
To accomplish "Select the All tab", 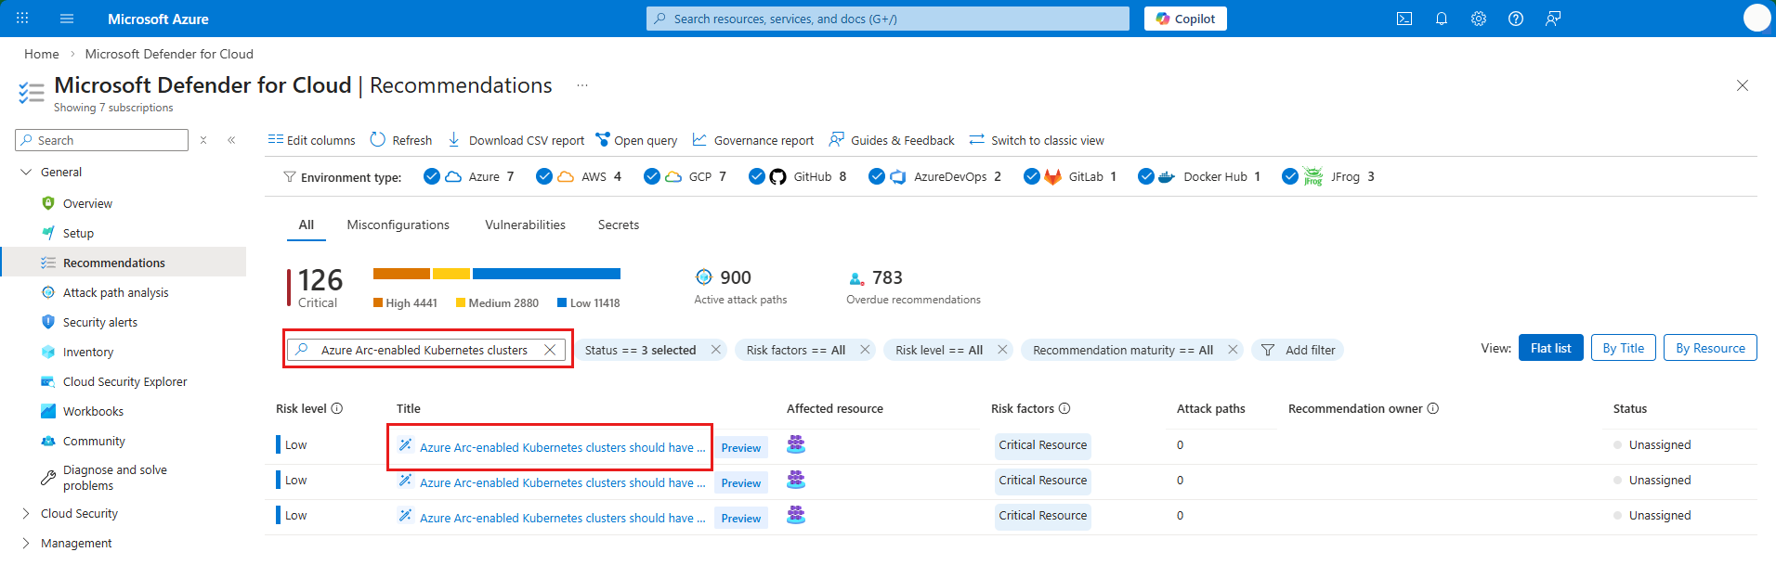I will tap(307, 225).
